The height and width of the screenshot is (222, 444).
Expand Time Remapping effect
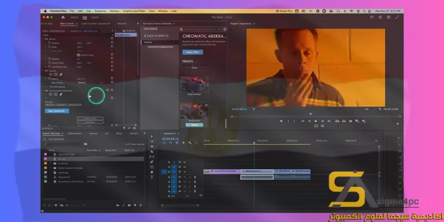coord(43,87)
